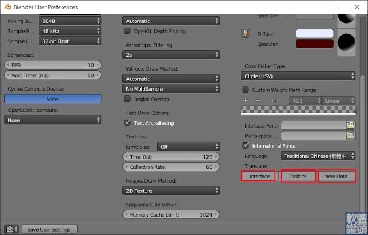Viewport: 368px width, 235px height.
Task: Toggle Region Overlap checkbox
Action: (127, 99)
